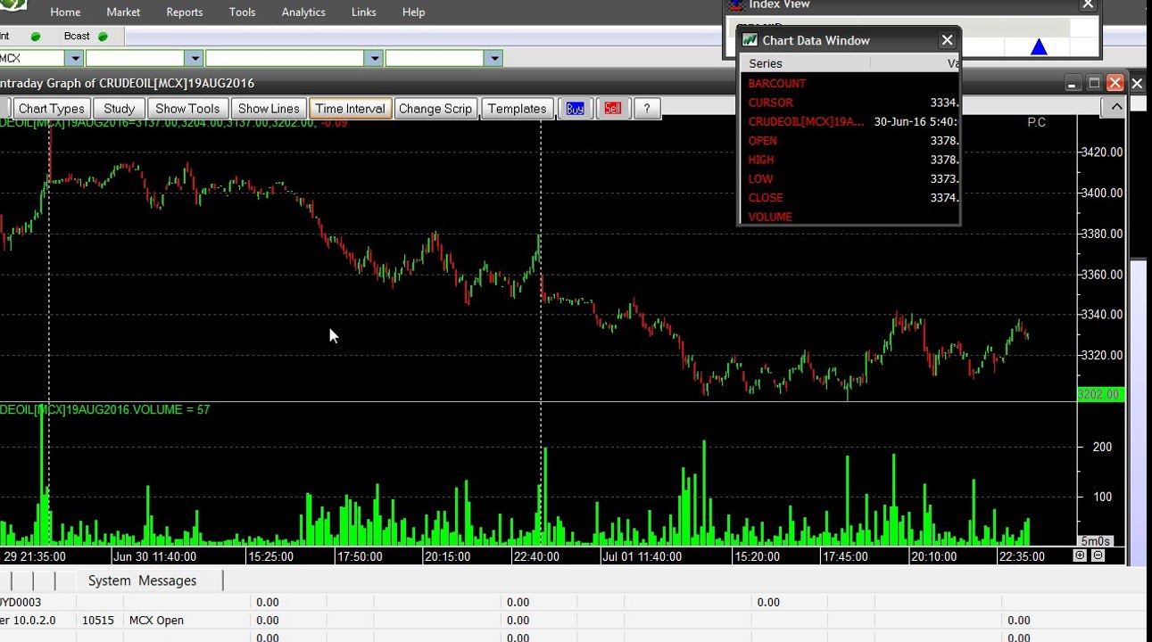Select the System Messages tab
This screenshot has width=1152, height=642.
[142, 580]
